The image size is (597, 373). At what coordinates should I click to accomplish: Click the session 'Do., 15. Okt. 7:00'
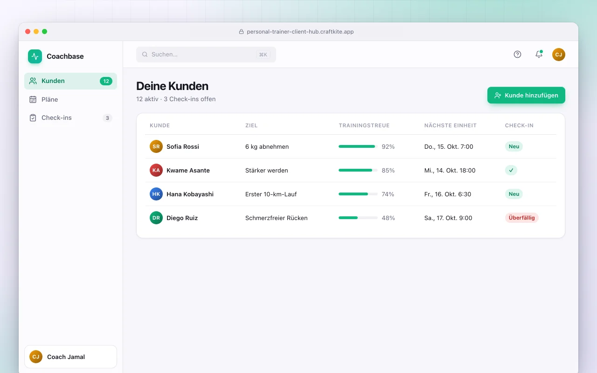pyautogui.click(x=449, y=146)
